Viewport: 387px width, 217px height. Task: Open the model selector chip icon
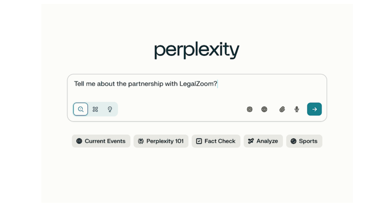(x=249, y=109)
